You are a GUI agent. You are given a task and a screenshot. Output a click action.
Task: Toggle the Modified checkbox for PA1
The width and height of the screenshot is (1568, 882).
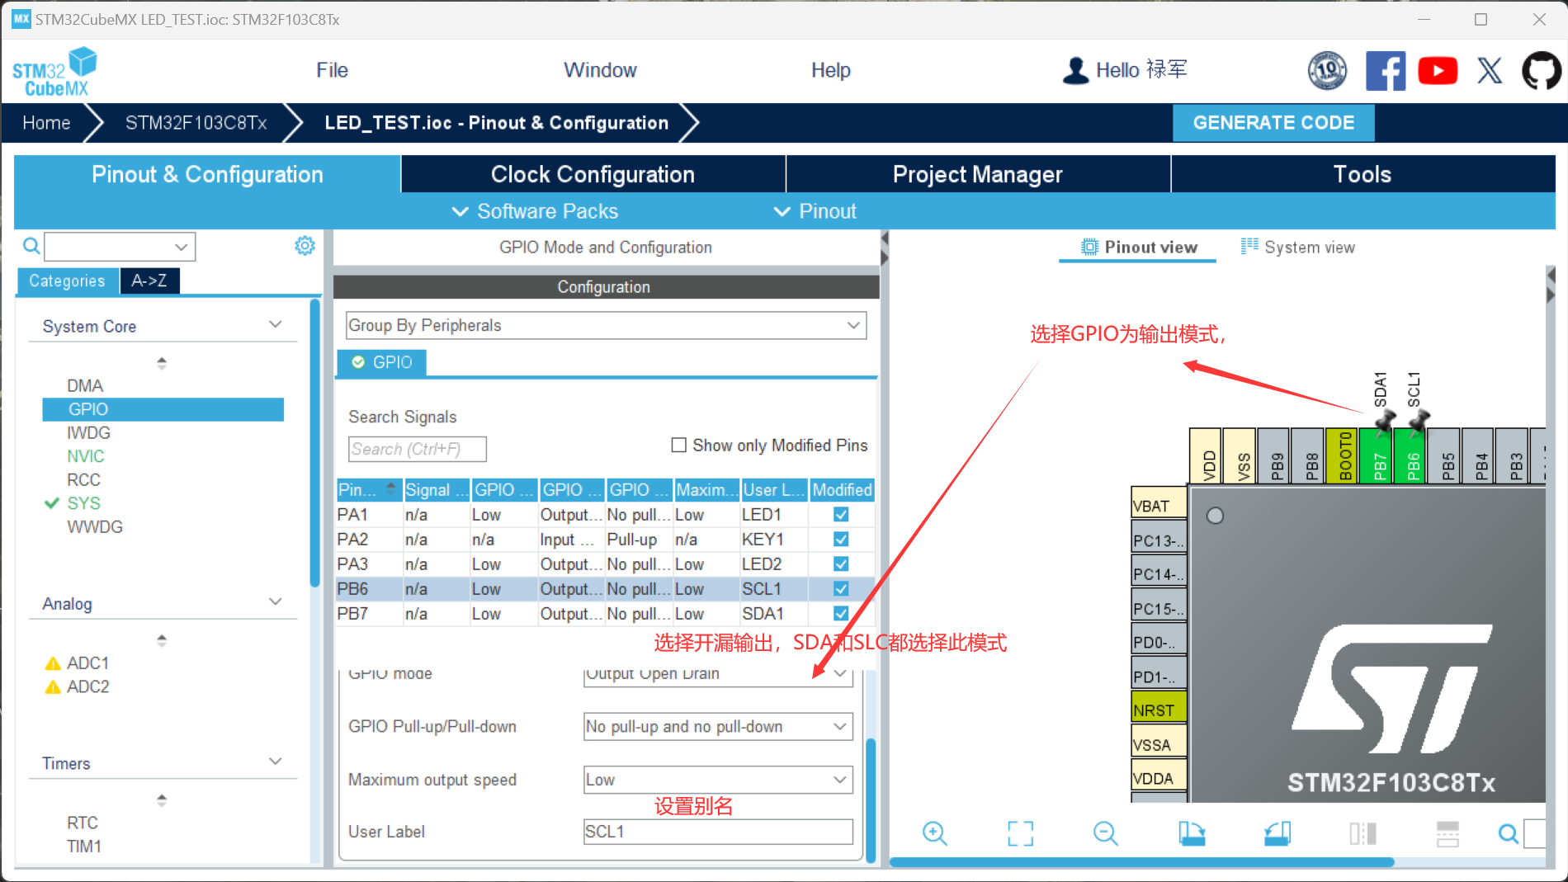click(841, 514)
